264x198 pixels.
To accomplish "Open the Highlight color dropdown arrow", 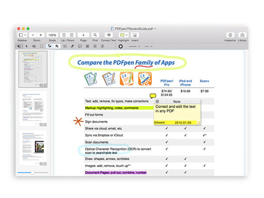I will click(127, 35).
